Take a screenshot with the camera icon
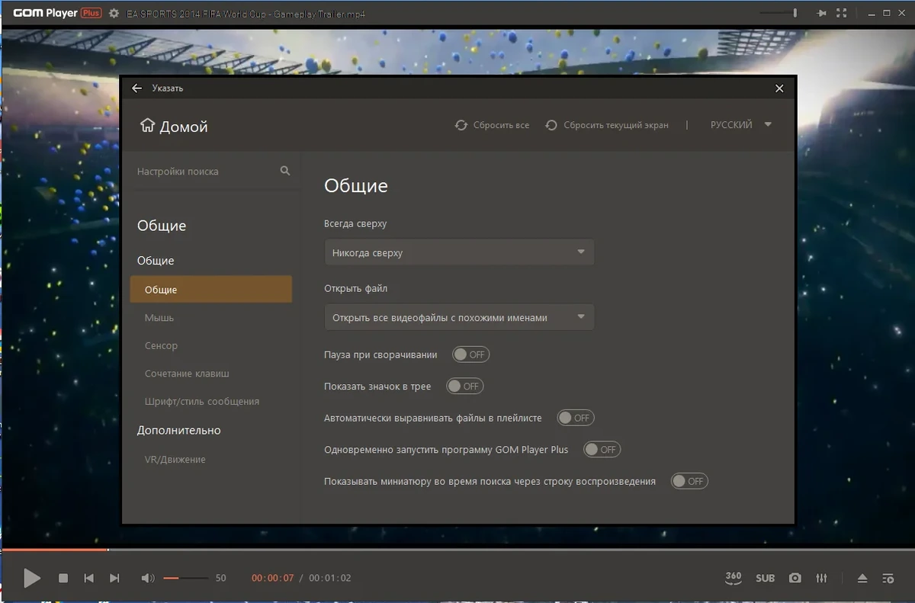This screenshot has width=915, height=603. 795,579
